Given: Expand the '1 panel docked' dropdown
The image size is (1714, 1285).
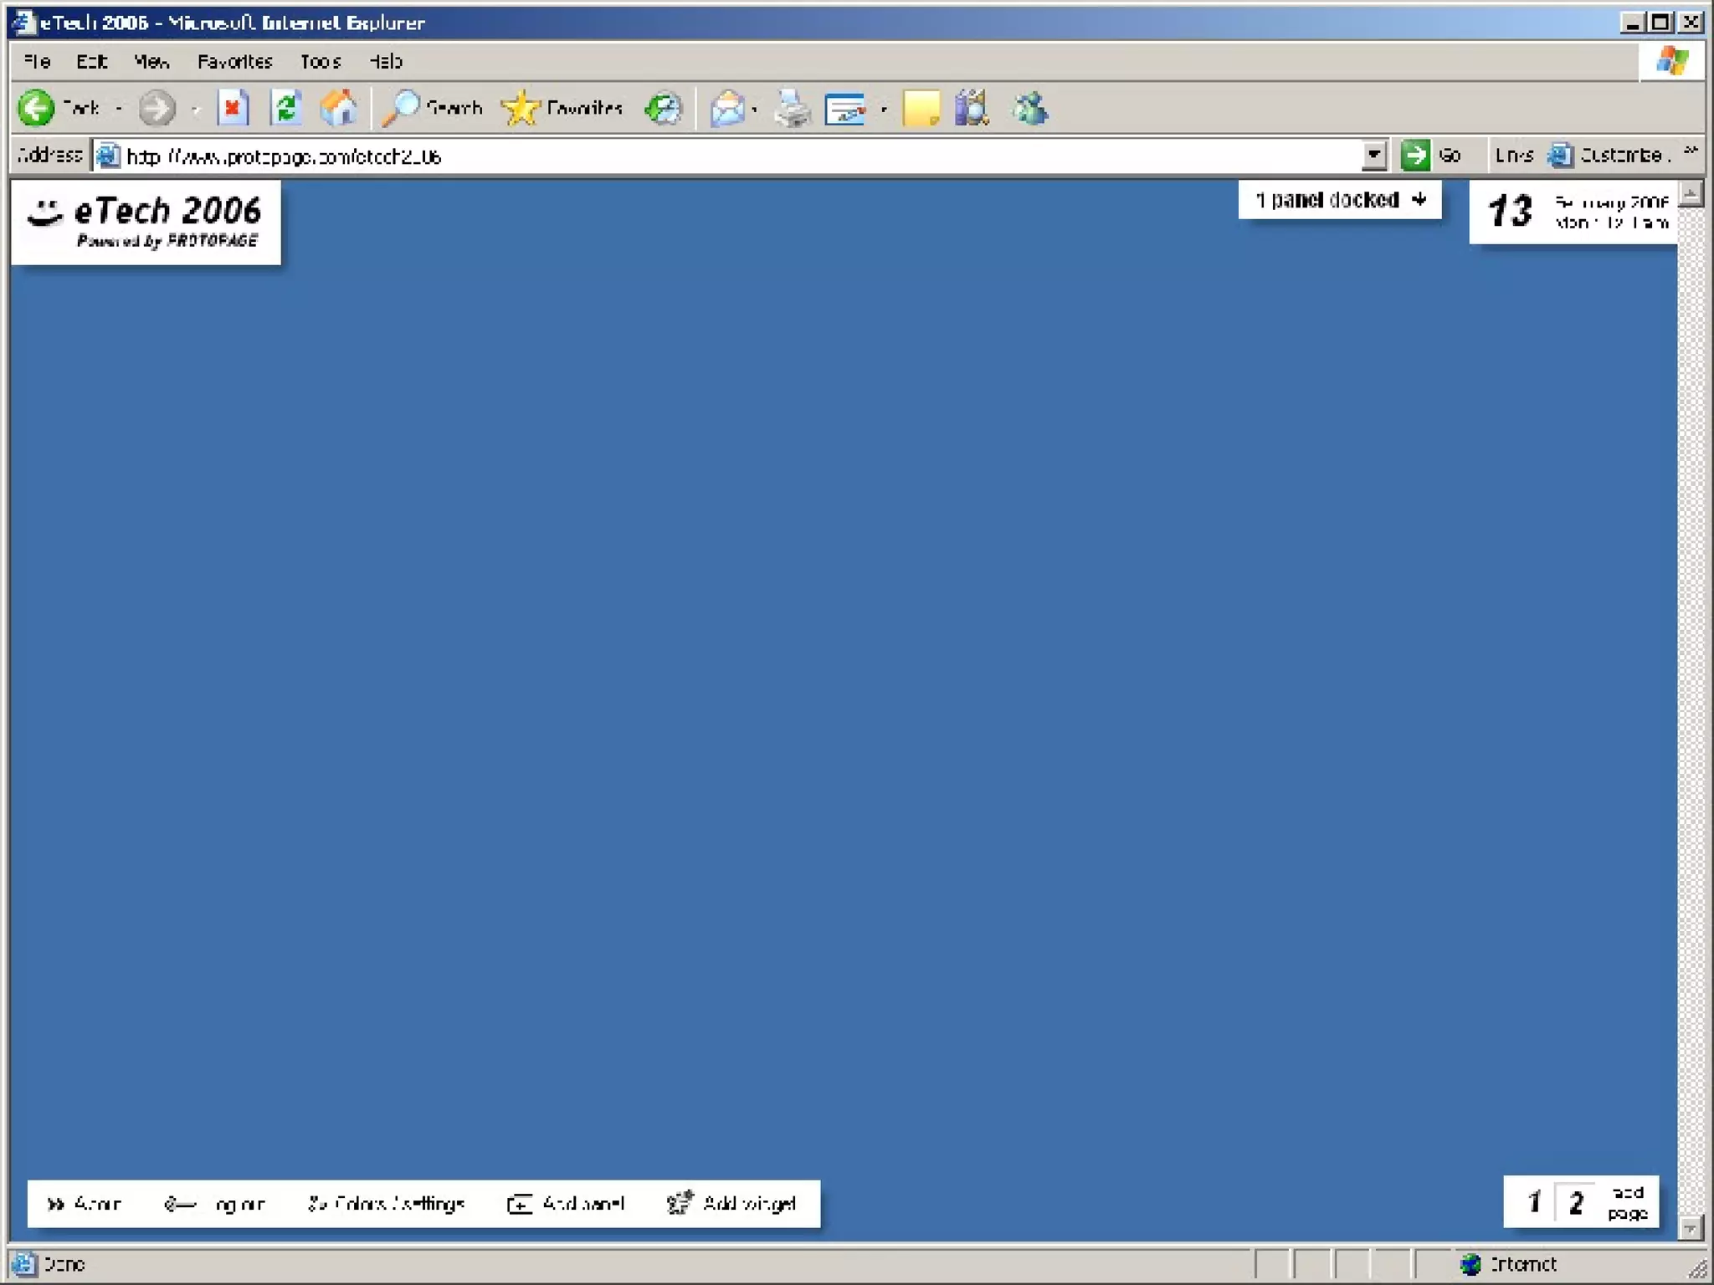Looking at the screenshot, I should 1340,200.
